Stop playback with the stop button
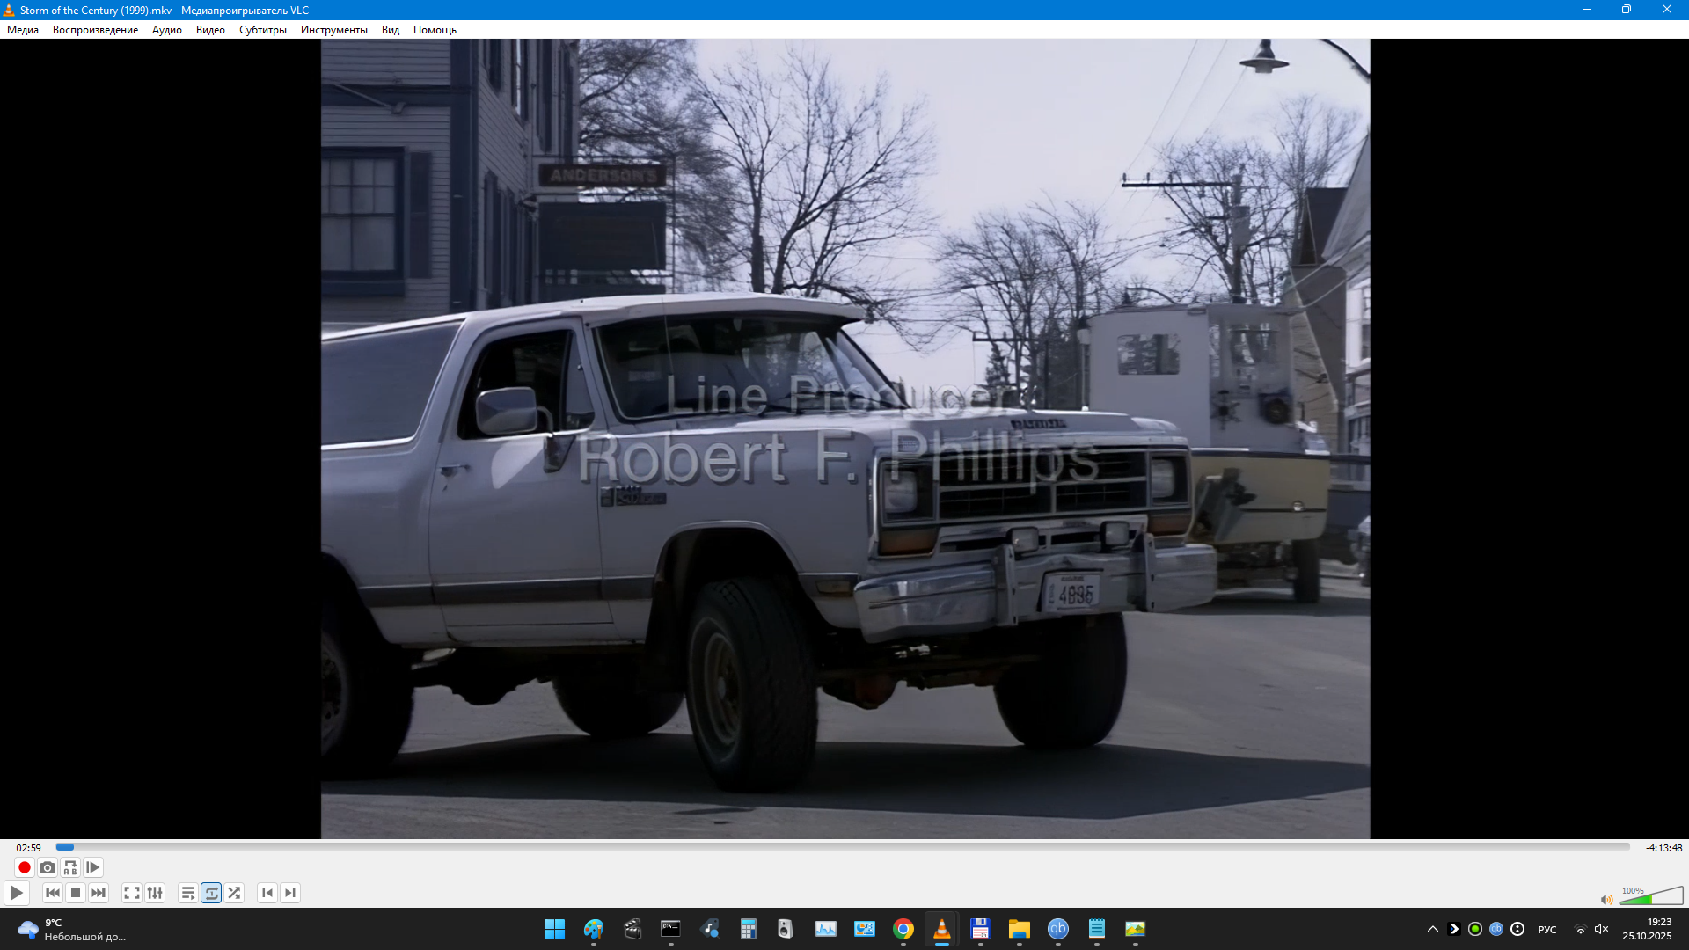 coord(76,893)
